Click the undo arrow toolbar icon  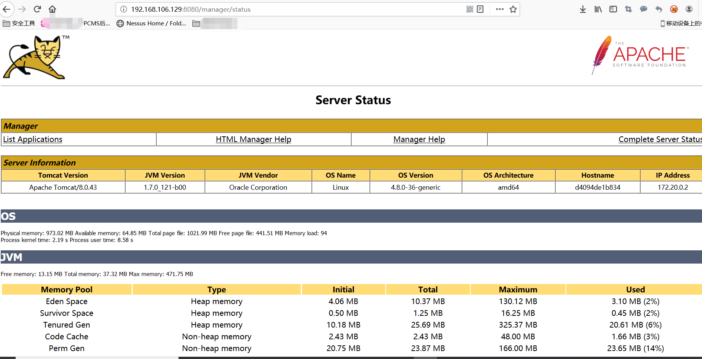click(659, 9)
